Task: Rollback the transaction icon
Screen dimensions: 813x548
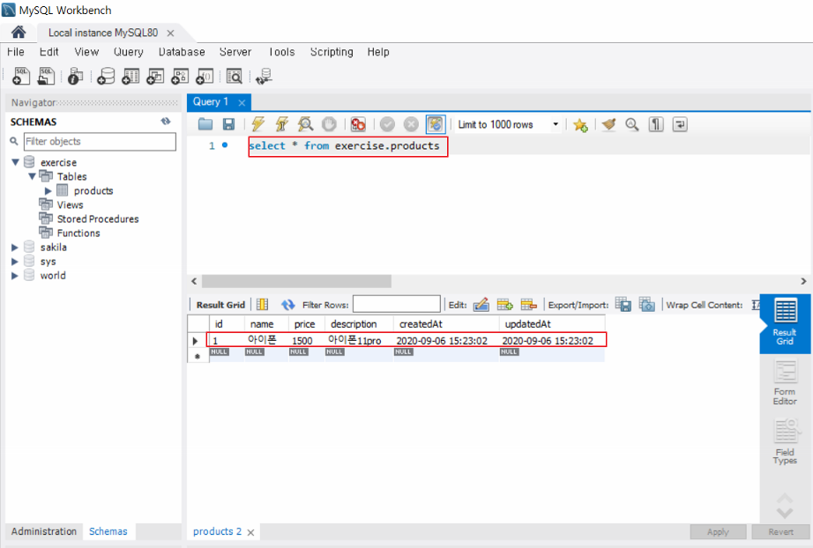Action: tap(411, 124)
